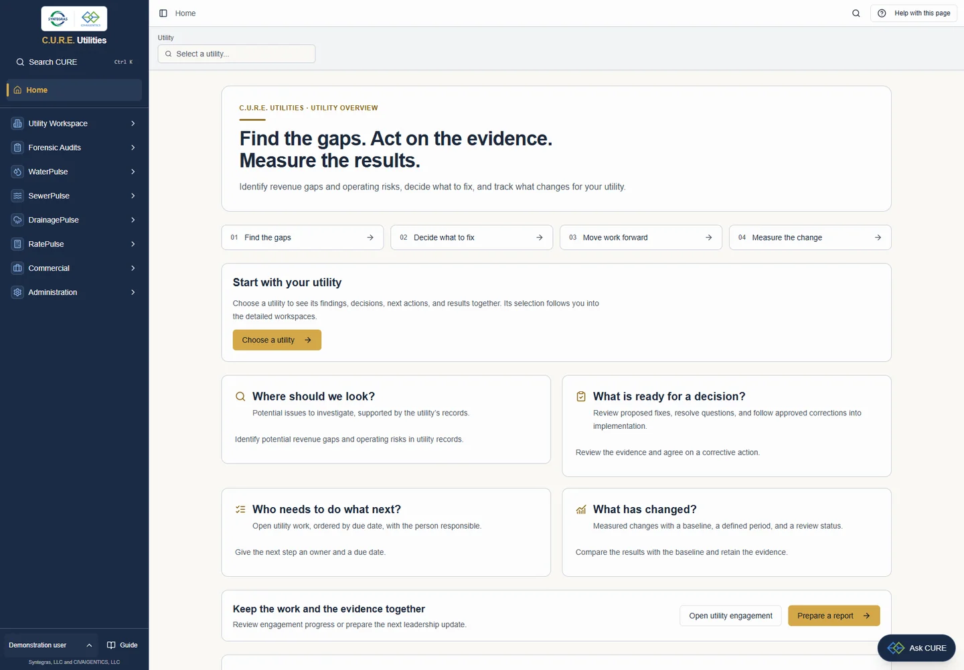Click the Forensic Audits clipboard icon
The image size is (964, 670).
point(17,147)
